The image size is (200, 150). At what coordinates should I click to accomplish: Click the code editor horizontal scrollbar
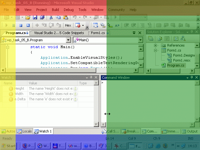point(69,70)
